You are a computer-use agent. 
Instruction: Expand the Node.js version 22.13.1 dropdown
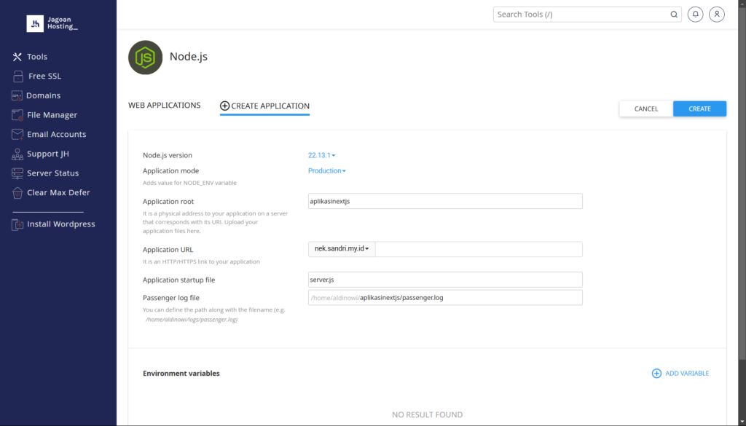(x=321, y=155)
